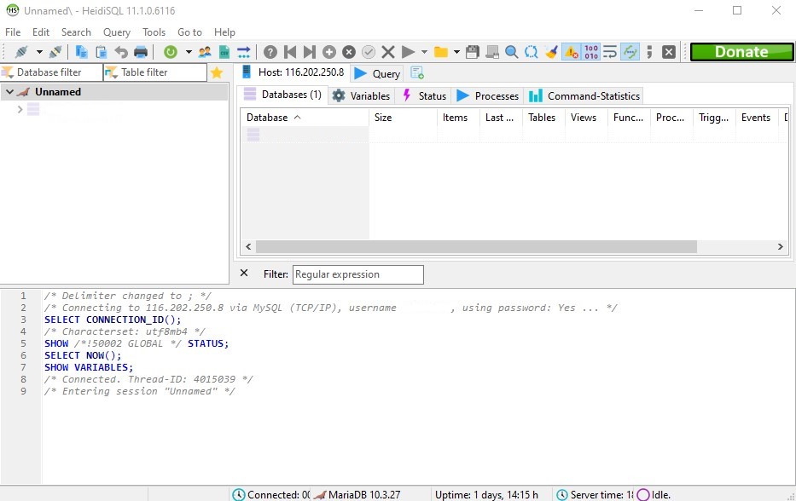Click the horizontal scrollbar right arrow
The height and width of the screenshot is (501, 796).
781,247
